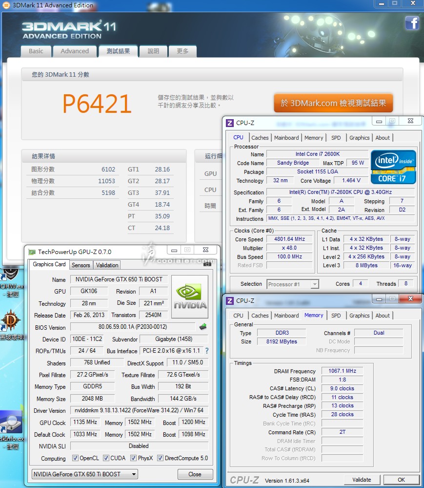Click the Facebook icon in 3DMark header

click(412, 23)
